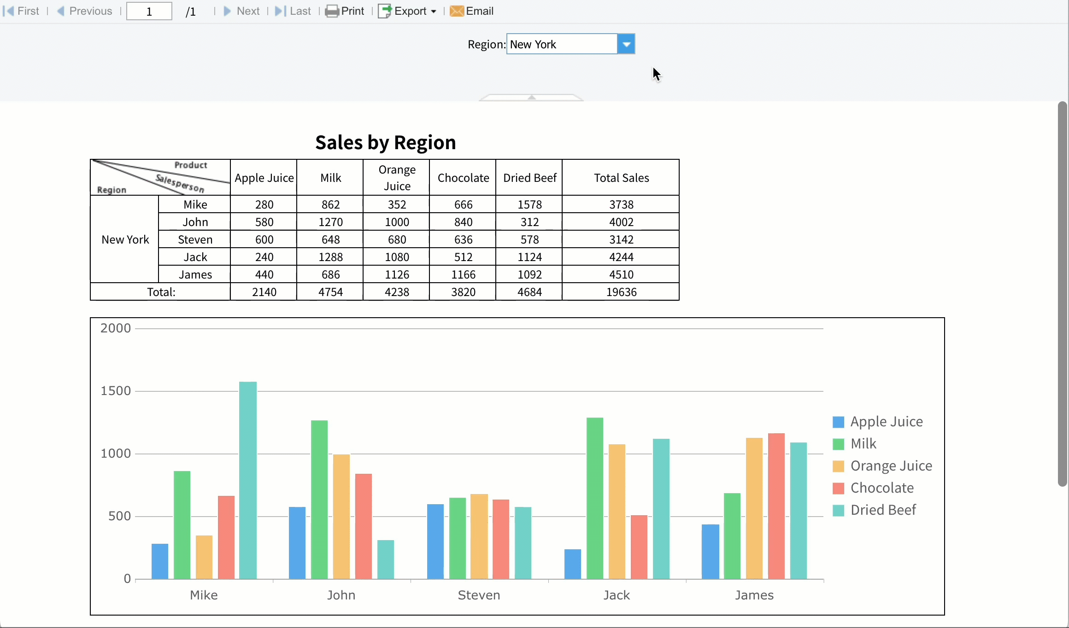Image resolution: width=1069 pixels, height=628 pixels.
Task: Click the Region text field showing New York
Action: coord(562,44)
